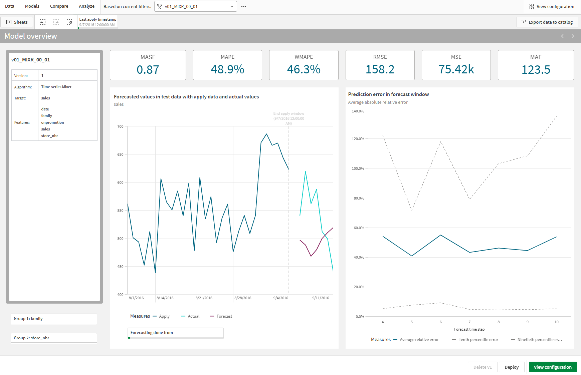Toggle the Apply measure in the forecast legend
Image resolution: width=581 pixels, height=375 pixels.
pyautogui.click(x=161, y=316)
